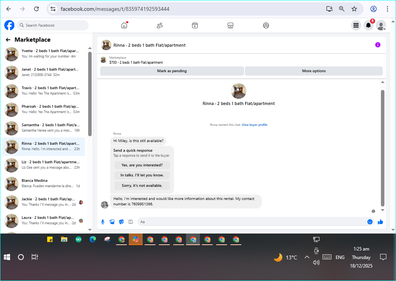Click the voice clip microphone icon

(103, 222)
